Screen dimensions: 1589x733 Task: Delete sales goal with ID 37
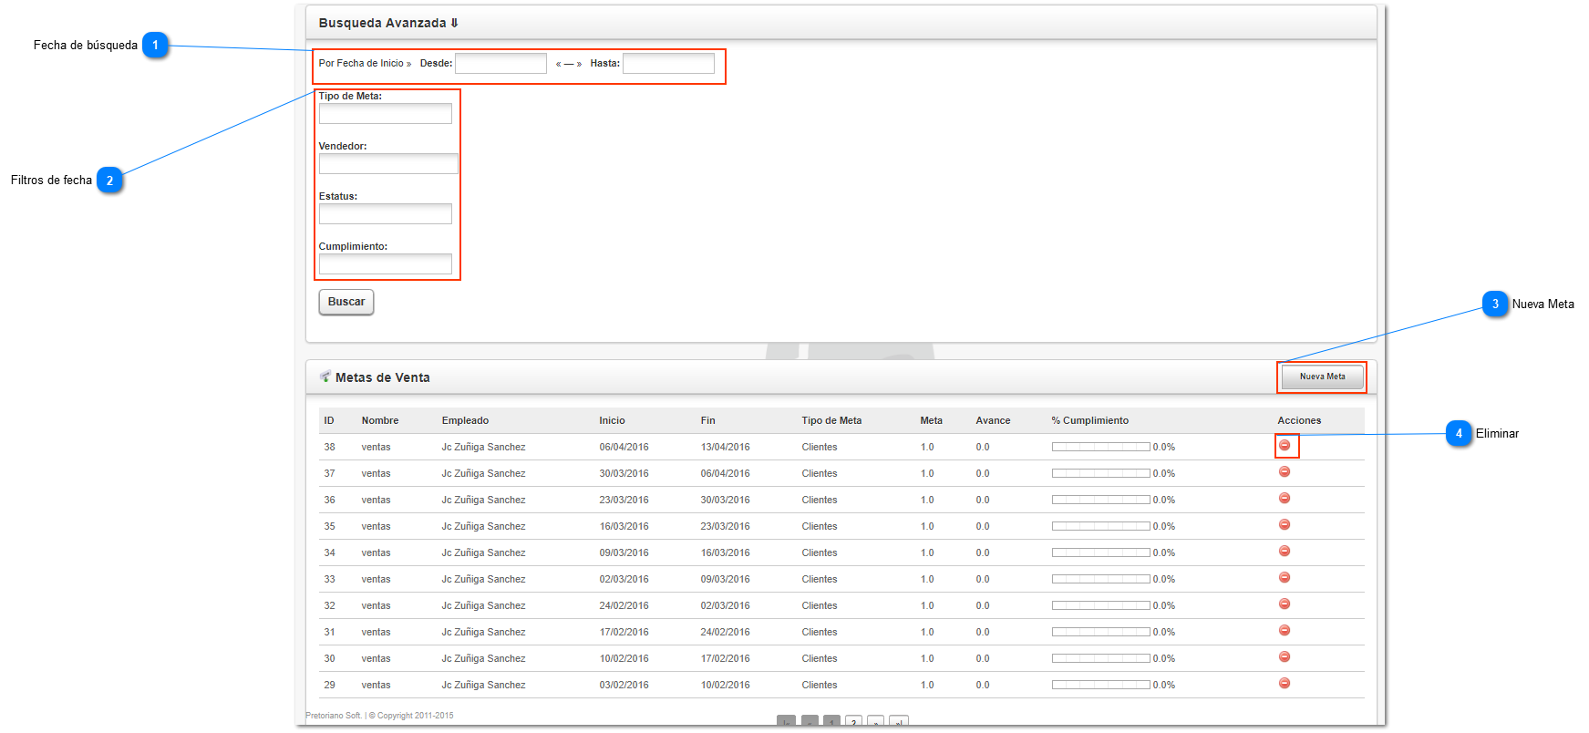(x=1285, y=471)
